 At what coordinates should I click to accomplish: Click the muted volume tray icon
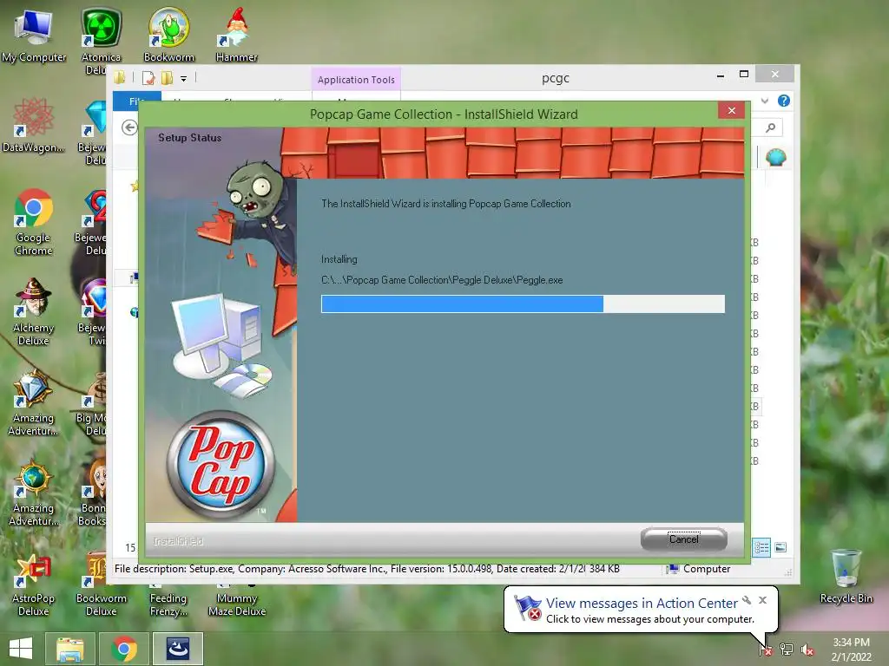pyautogui.click(x=807, y=650)
